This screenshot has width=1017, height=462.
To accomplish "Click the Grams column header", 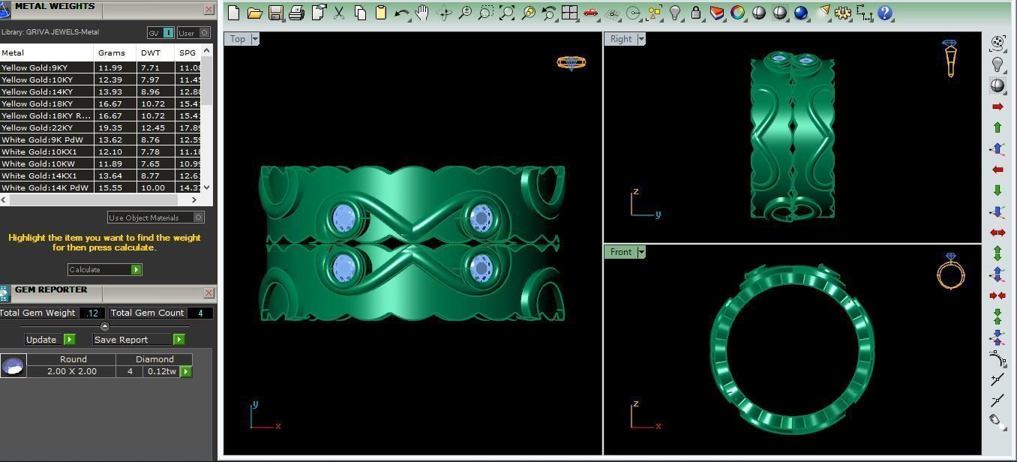I will pyautogui.click(x=115, y=52).
